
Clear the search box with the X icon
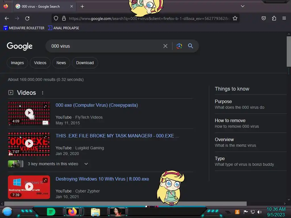165,46
